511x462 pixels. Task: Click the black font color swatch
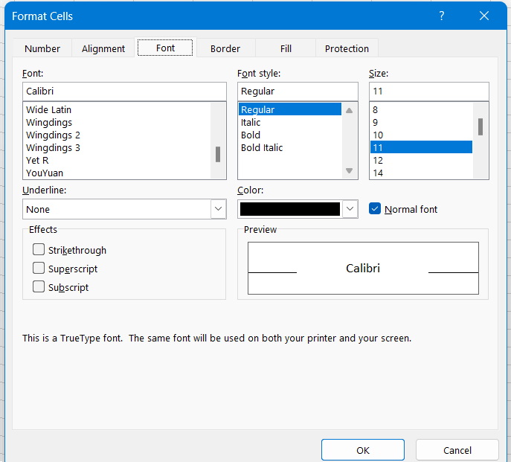pos(290,210)
